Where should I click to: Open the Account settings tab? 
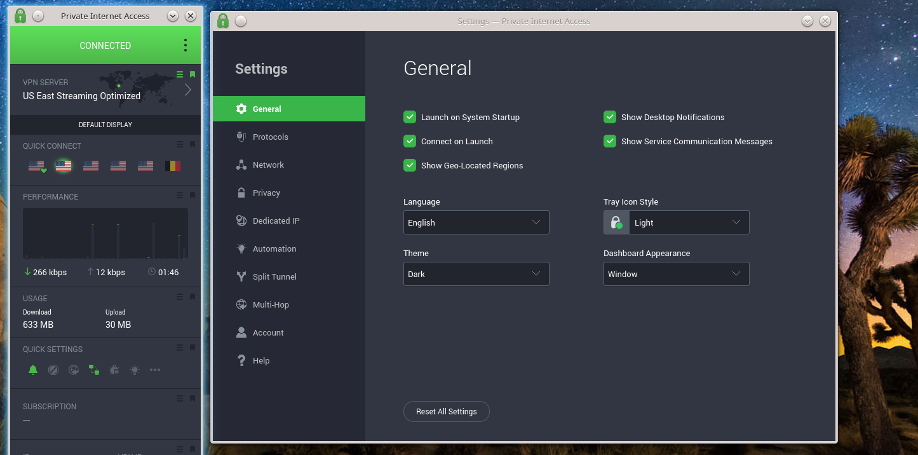click(289, 332)
